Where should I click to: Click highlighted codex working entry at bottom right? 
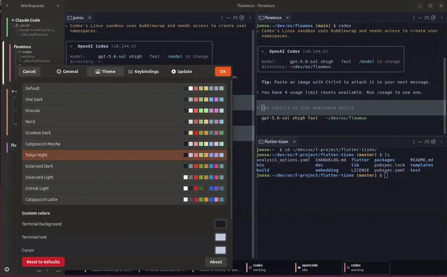click(366, 268)
